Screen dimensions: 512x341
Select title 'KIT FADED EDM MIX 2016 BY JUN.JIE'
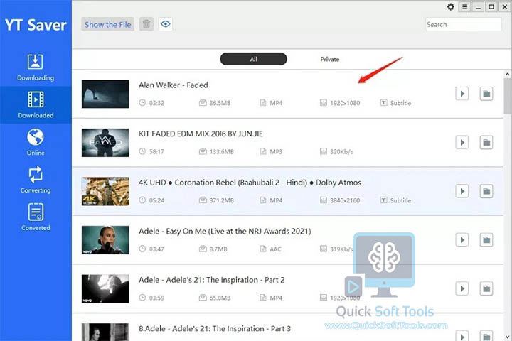[x=201, y=134]
